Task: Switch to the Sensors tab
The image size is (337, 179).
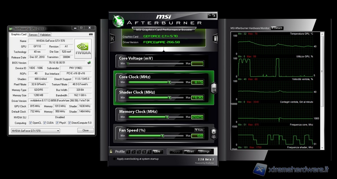Action: click(x=33, y=35)
